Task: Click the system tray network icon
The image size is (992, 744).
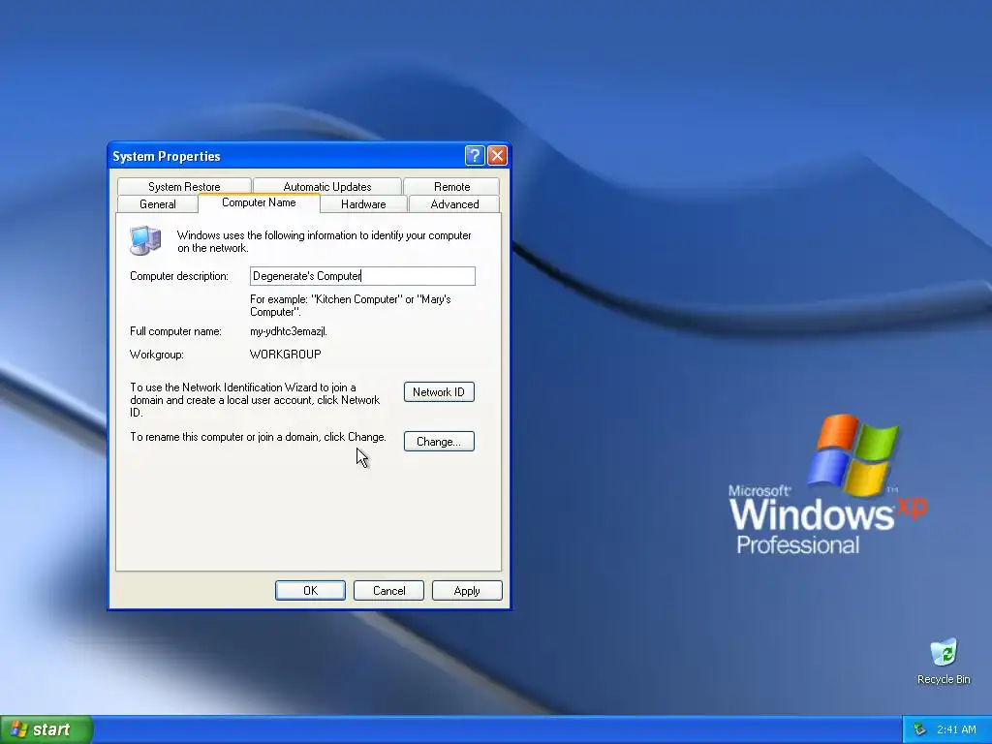Action: coord(919,729)
